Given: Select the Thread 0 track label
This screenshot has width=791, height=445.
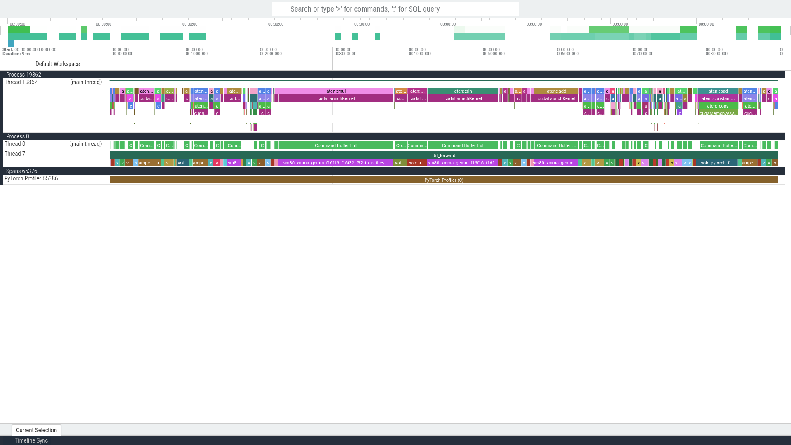Looking at the screenshot, I should [15, 144].
